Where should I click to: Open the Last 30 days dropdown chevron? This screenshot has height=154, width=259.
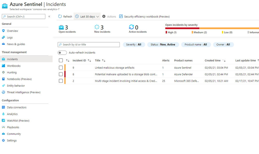click(x=98, y=17)
